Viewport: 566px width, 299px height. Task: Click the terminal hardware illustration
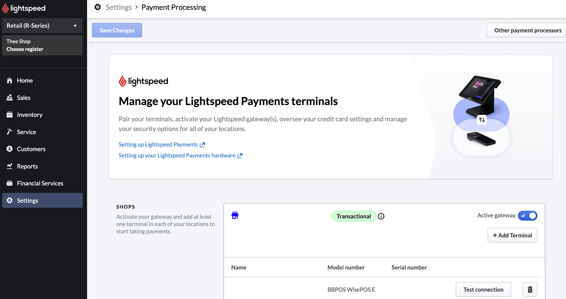(481, 116)
